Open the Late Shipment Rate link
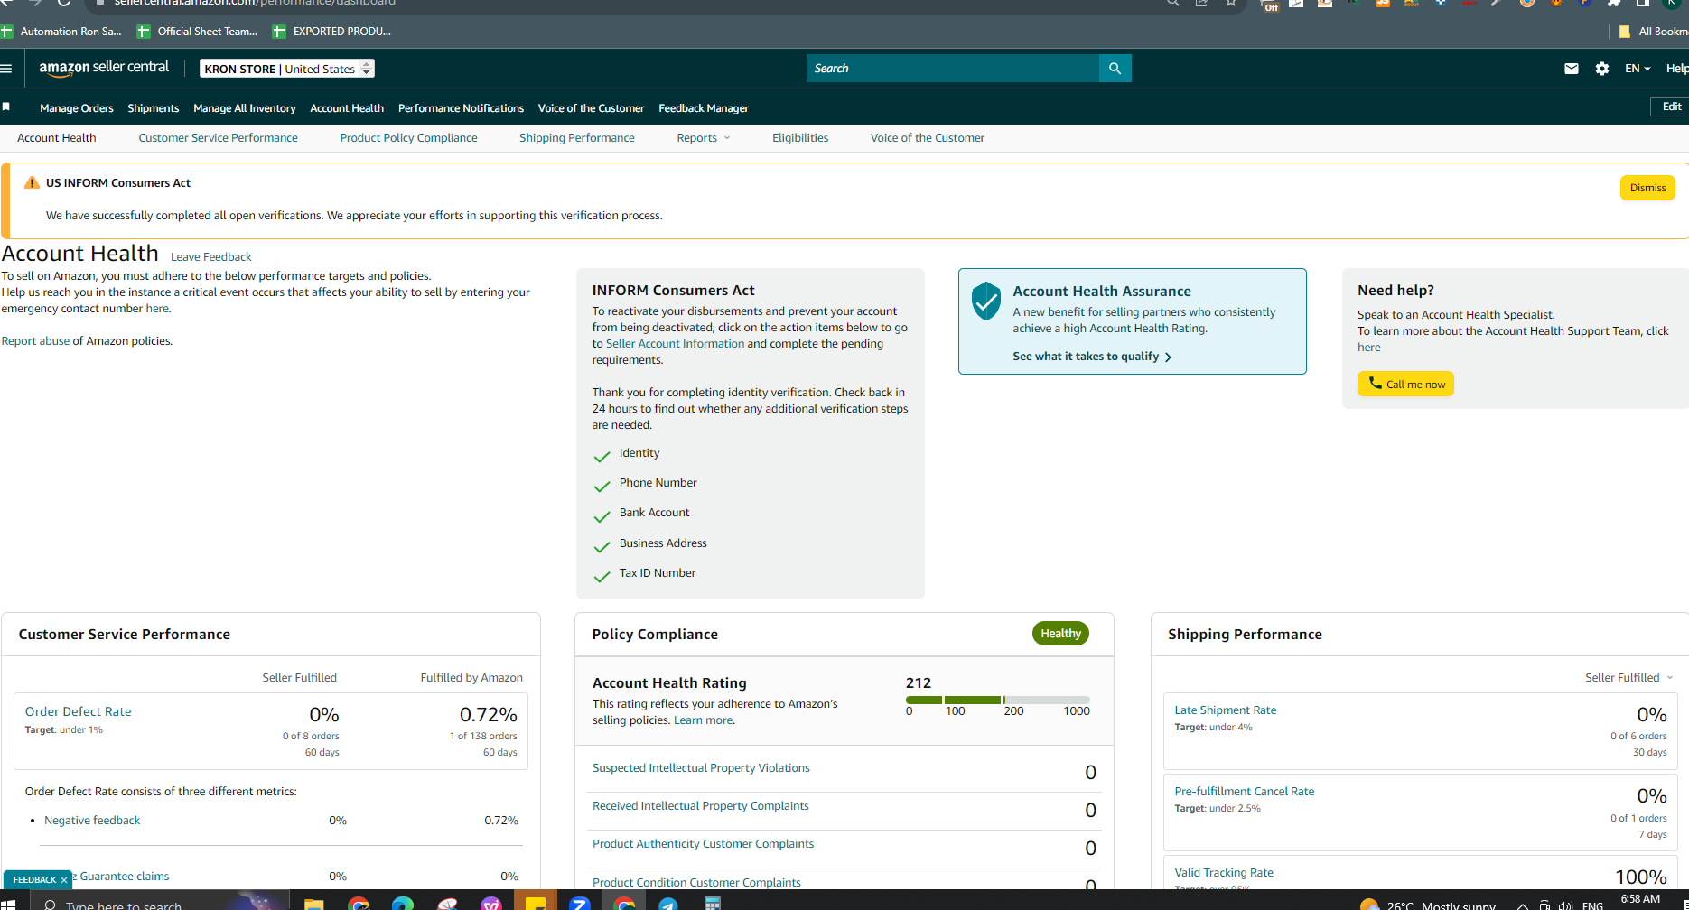Image resolution: width=1689 pixels, height=910 pixels. pyautogui.click(x=1226, y=710)
